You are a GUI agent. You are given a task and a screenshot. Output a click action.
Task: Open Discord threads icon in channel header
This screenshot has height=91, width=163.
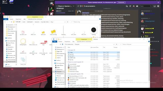127,6
